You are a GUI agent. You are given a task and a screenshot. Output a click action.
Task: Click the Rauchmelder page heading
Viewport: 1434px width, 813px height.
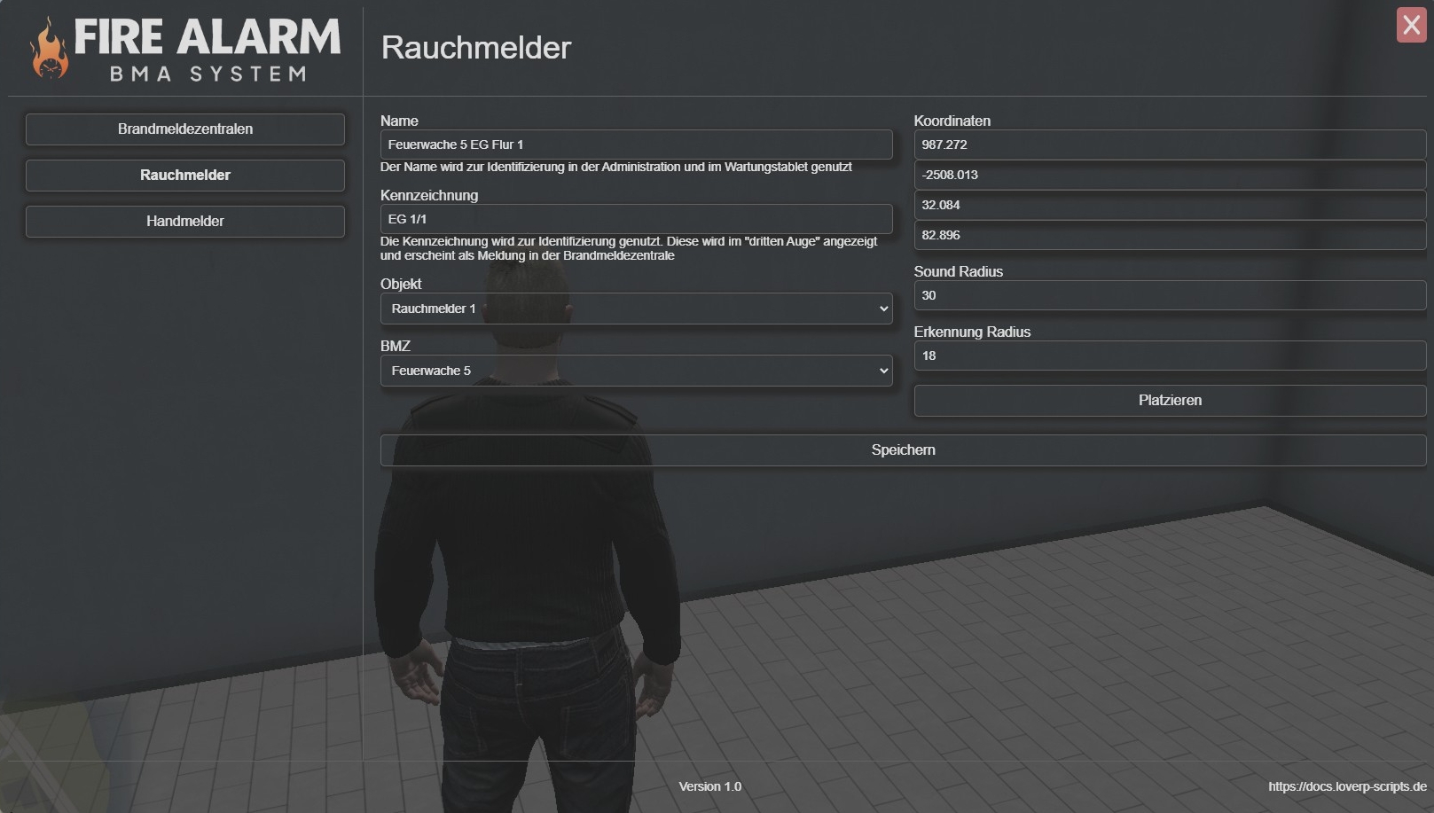(476, 48)
